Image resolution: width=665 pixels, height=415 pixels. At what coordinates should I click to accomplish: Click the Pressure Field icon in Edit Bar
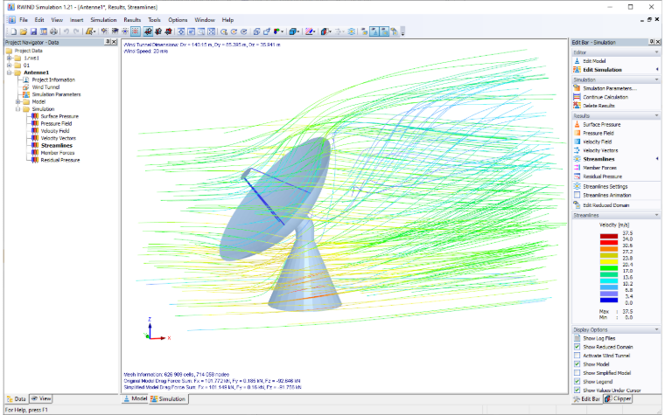click(577, 133)
